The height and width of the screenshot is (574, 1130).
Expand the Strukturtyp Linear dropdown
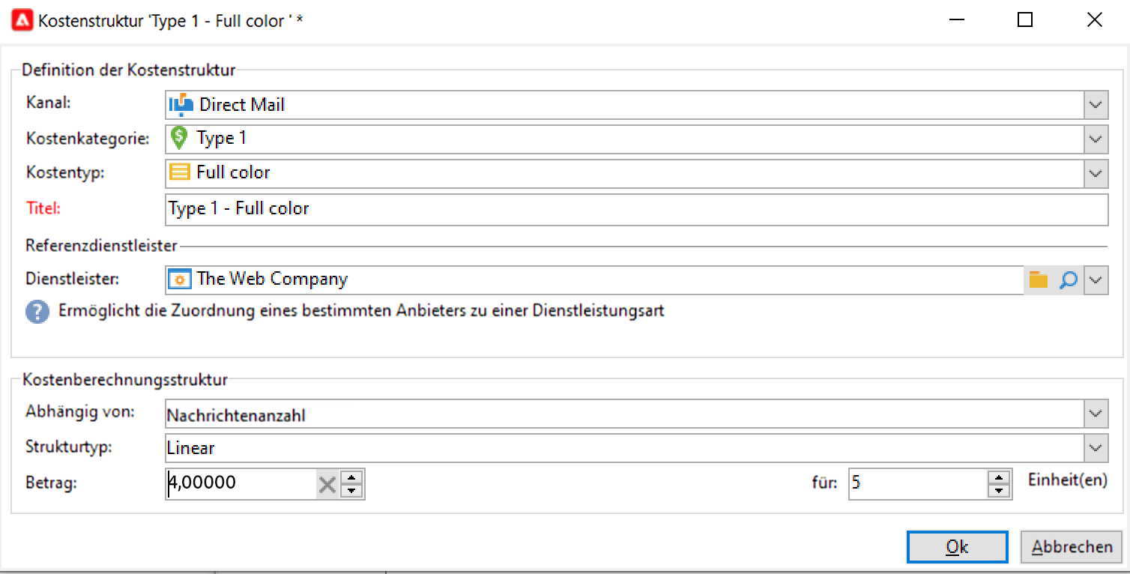(x=1096, y=448)
